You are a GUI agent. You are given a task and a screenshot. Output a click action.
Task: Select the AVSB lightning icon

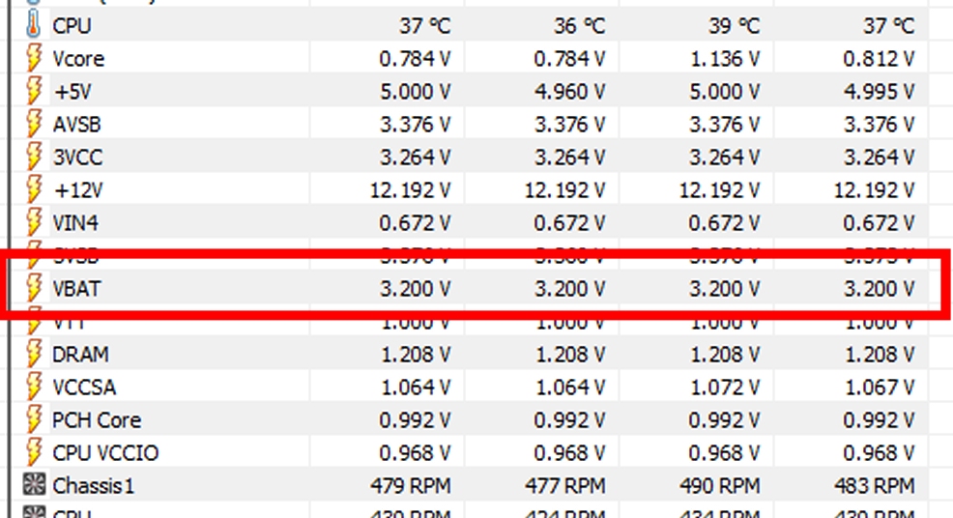pyautogui.click(x=34, y=124)
